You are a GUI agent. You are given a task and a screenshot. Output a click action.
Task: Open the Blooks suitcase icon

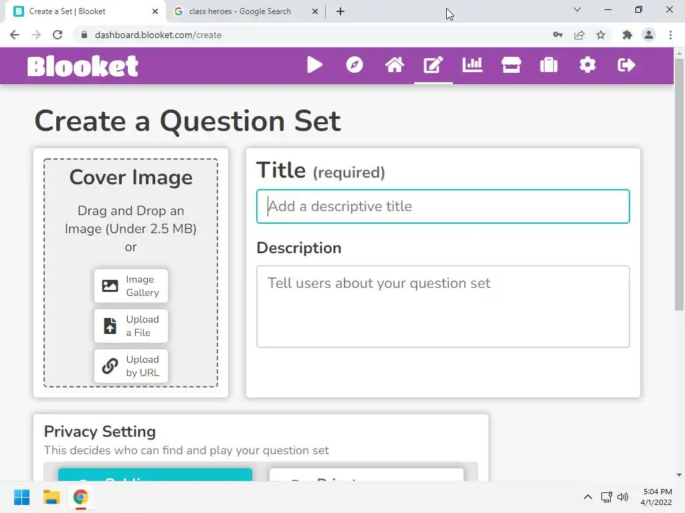tap(549, 65)
